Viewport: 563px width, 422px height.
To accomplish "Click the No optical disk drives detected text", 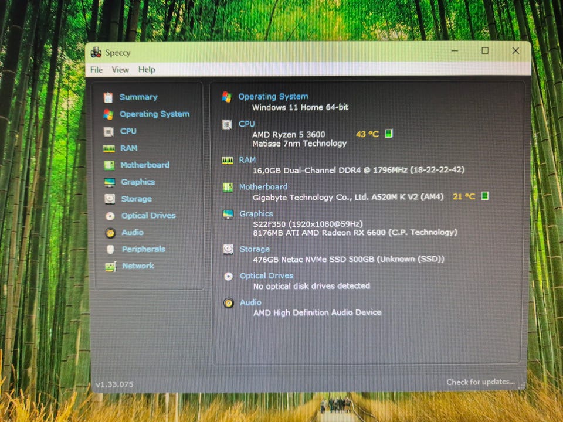I will click(x=311, y=286).
